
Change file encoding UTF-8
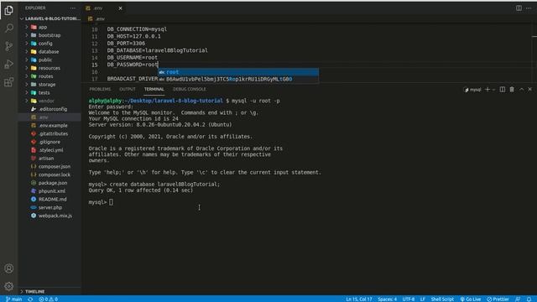(x=409, y=299)
